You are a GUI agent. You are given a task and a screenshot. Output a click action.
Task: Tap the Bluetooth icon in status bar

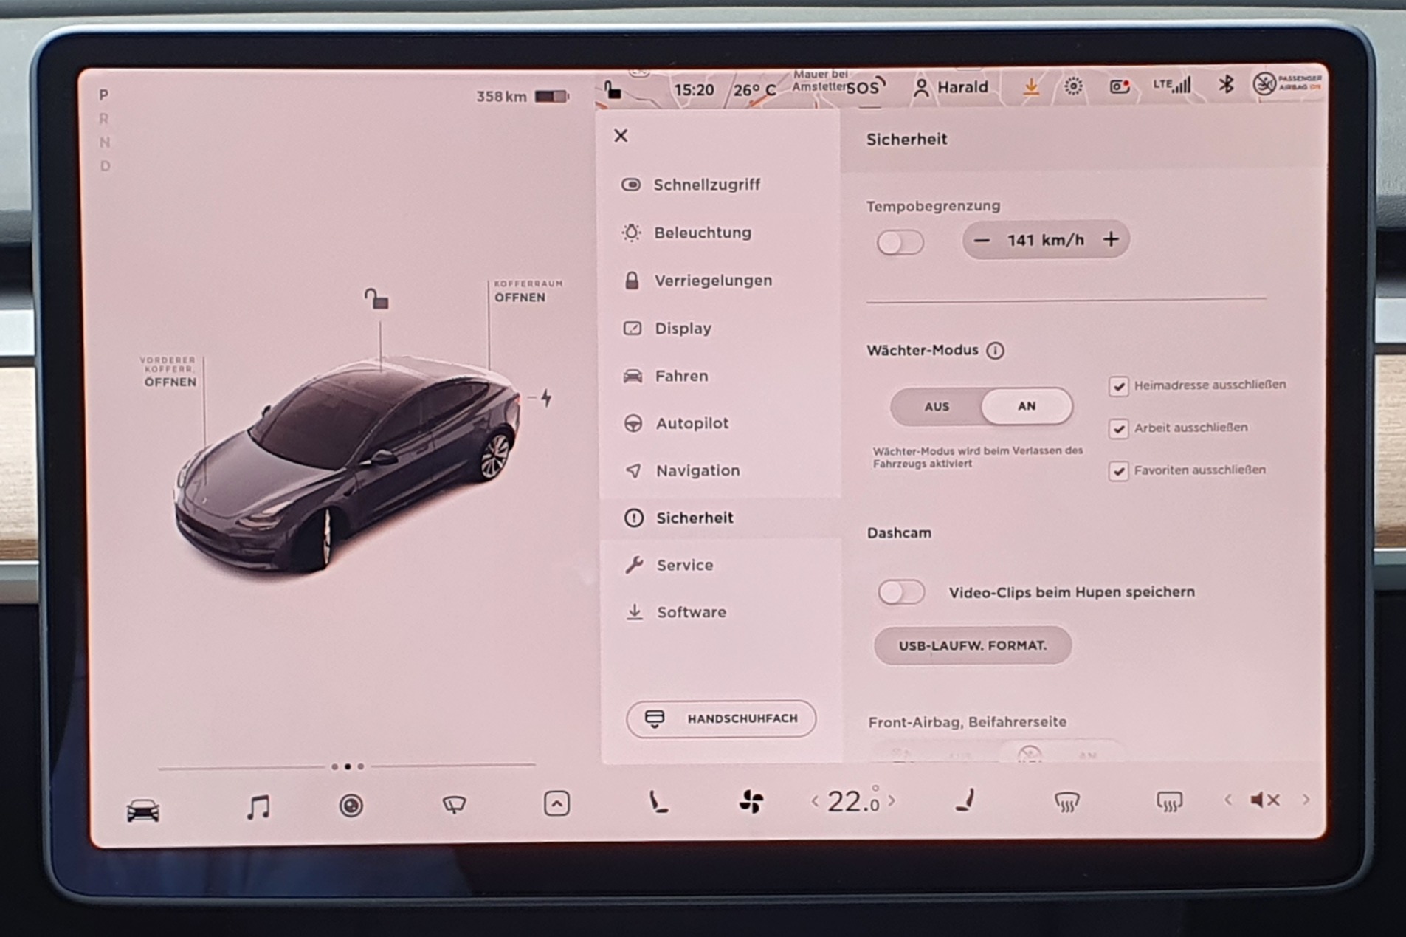click(x=1225, y=85)
